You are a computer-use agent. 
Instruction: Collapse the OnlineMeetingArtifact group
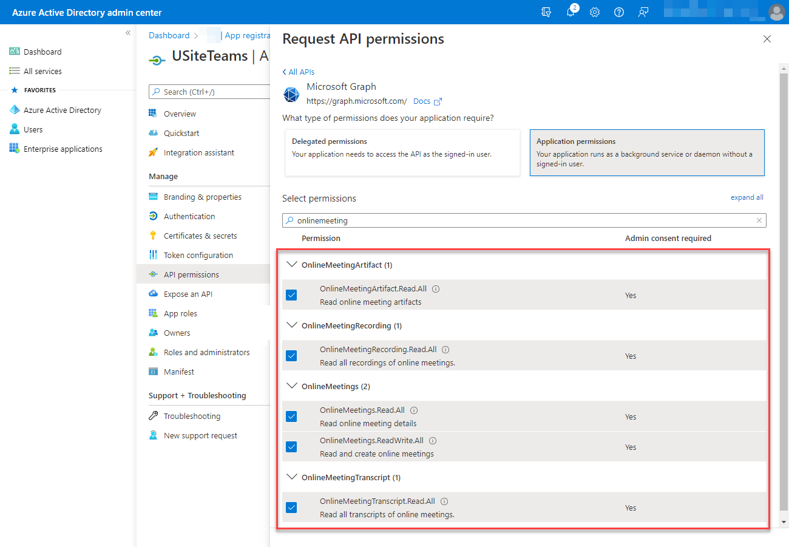point(292,265)
